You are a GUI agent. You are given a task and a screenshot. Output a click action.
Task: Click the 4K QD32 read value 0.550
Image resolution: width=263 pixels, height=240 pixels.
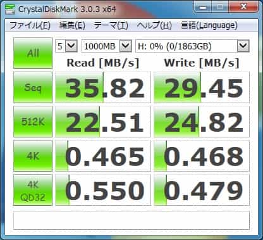(103, 190)
